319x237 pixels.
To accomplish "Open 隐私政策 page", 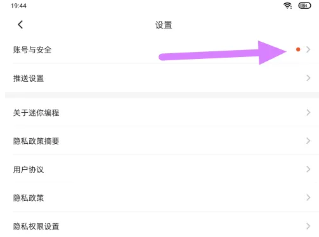I will pos(162,198).
